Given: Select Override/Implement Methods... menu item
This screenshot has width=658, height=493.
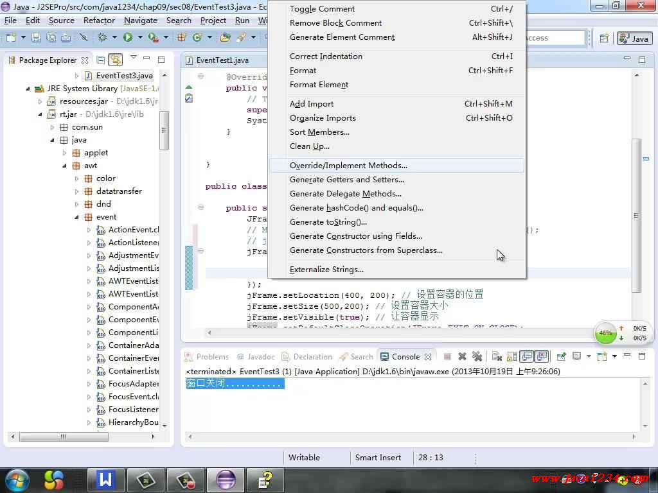Looking at the screenshot, I should (x=397, y=166).
